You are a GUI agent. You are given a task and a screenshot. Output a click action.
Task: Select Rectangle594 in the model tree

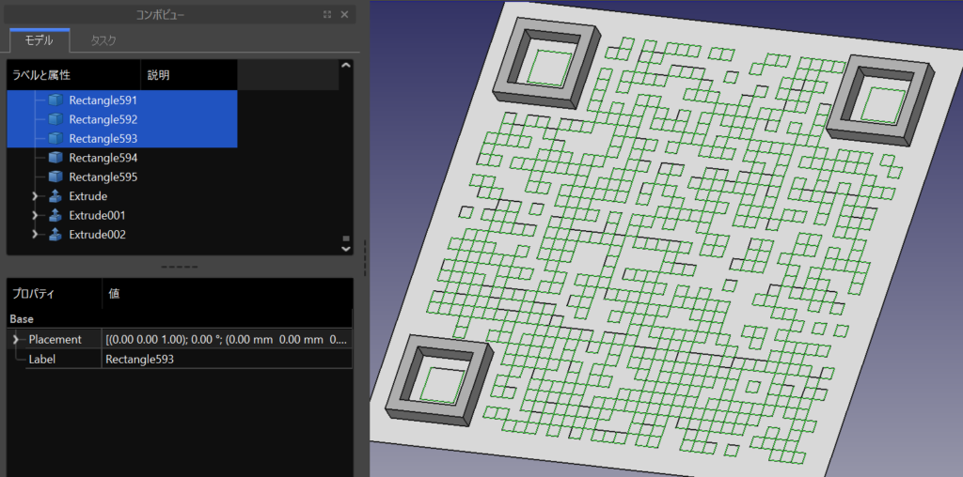coord(103,158)
